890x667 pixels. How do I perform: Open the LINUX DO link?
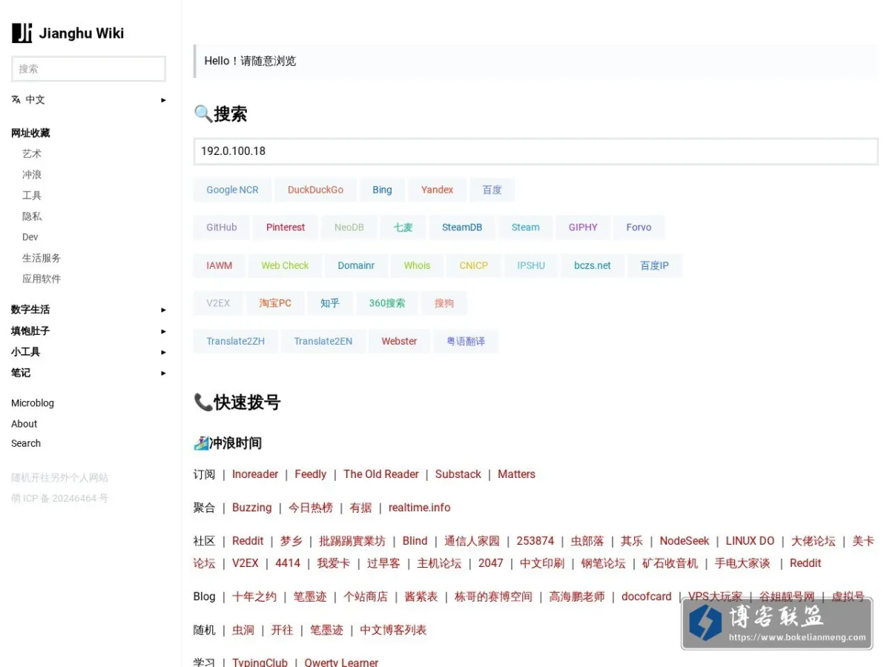point(750,541)
